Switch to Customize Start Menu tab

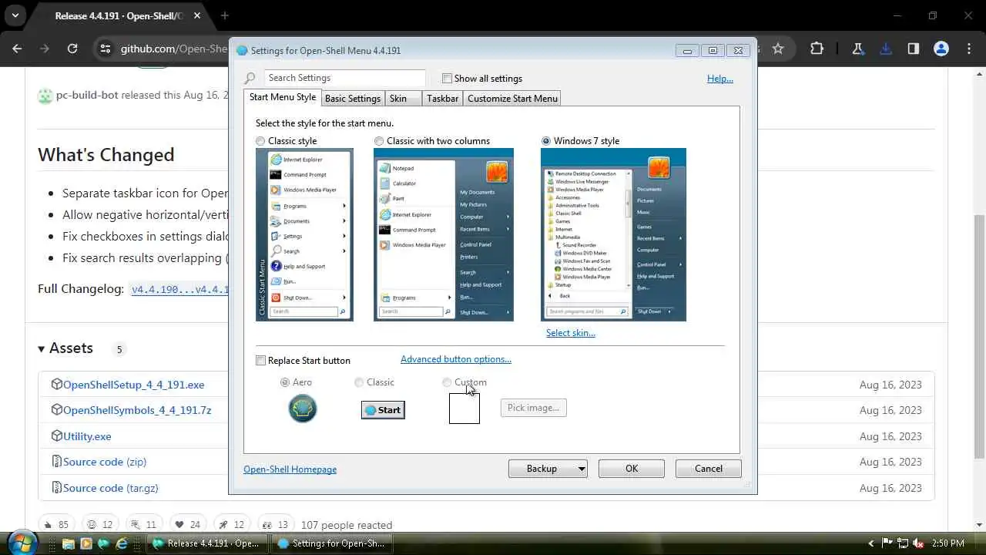(x=512, y=99)
